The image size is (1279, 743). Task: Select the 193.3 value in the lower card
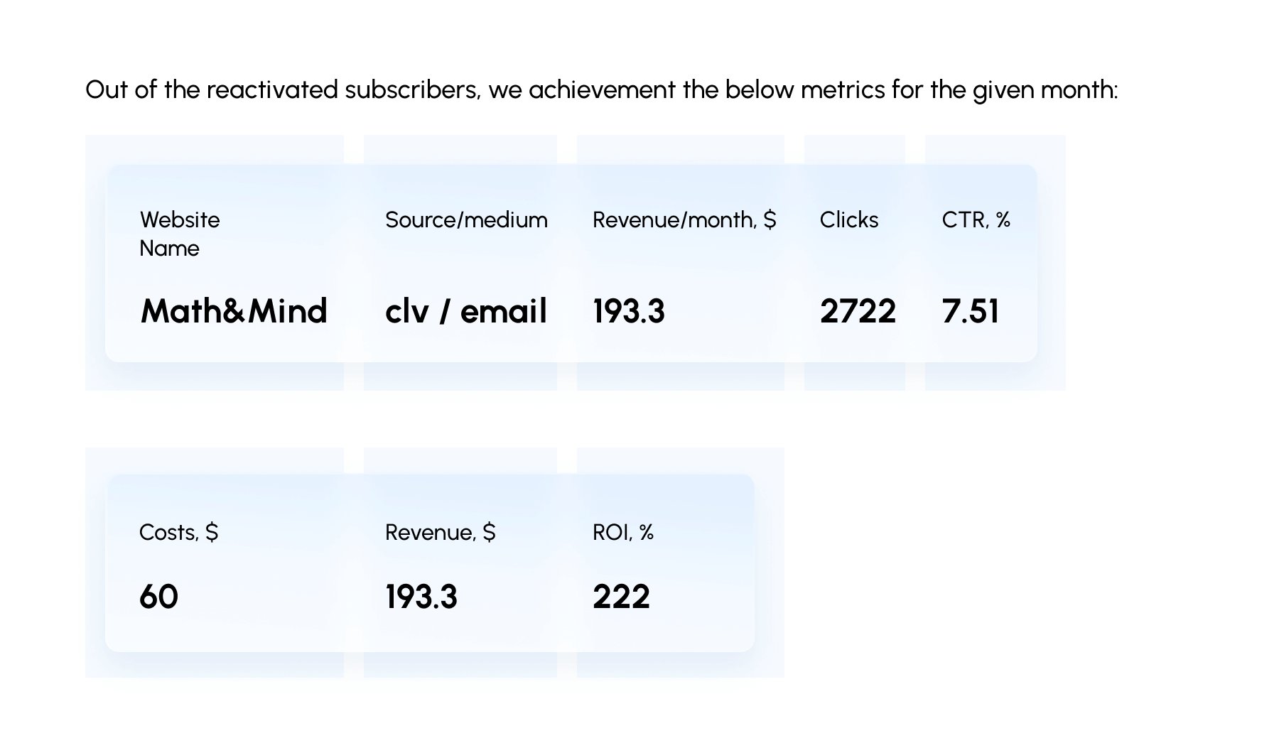[421, 597]
